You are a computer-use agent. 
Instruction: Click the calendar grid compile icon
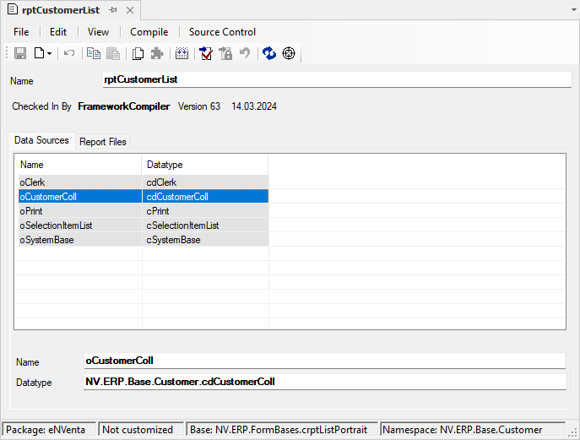(182, 53)
